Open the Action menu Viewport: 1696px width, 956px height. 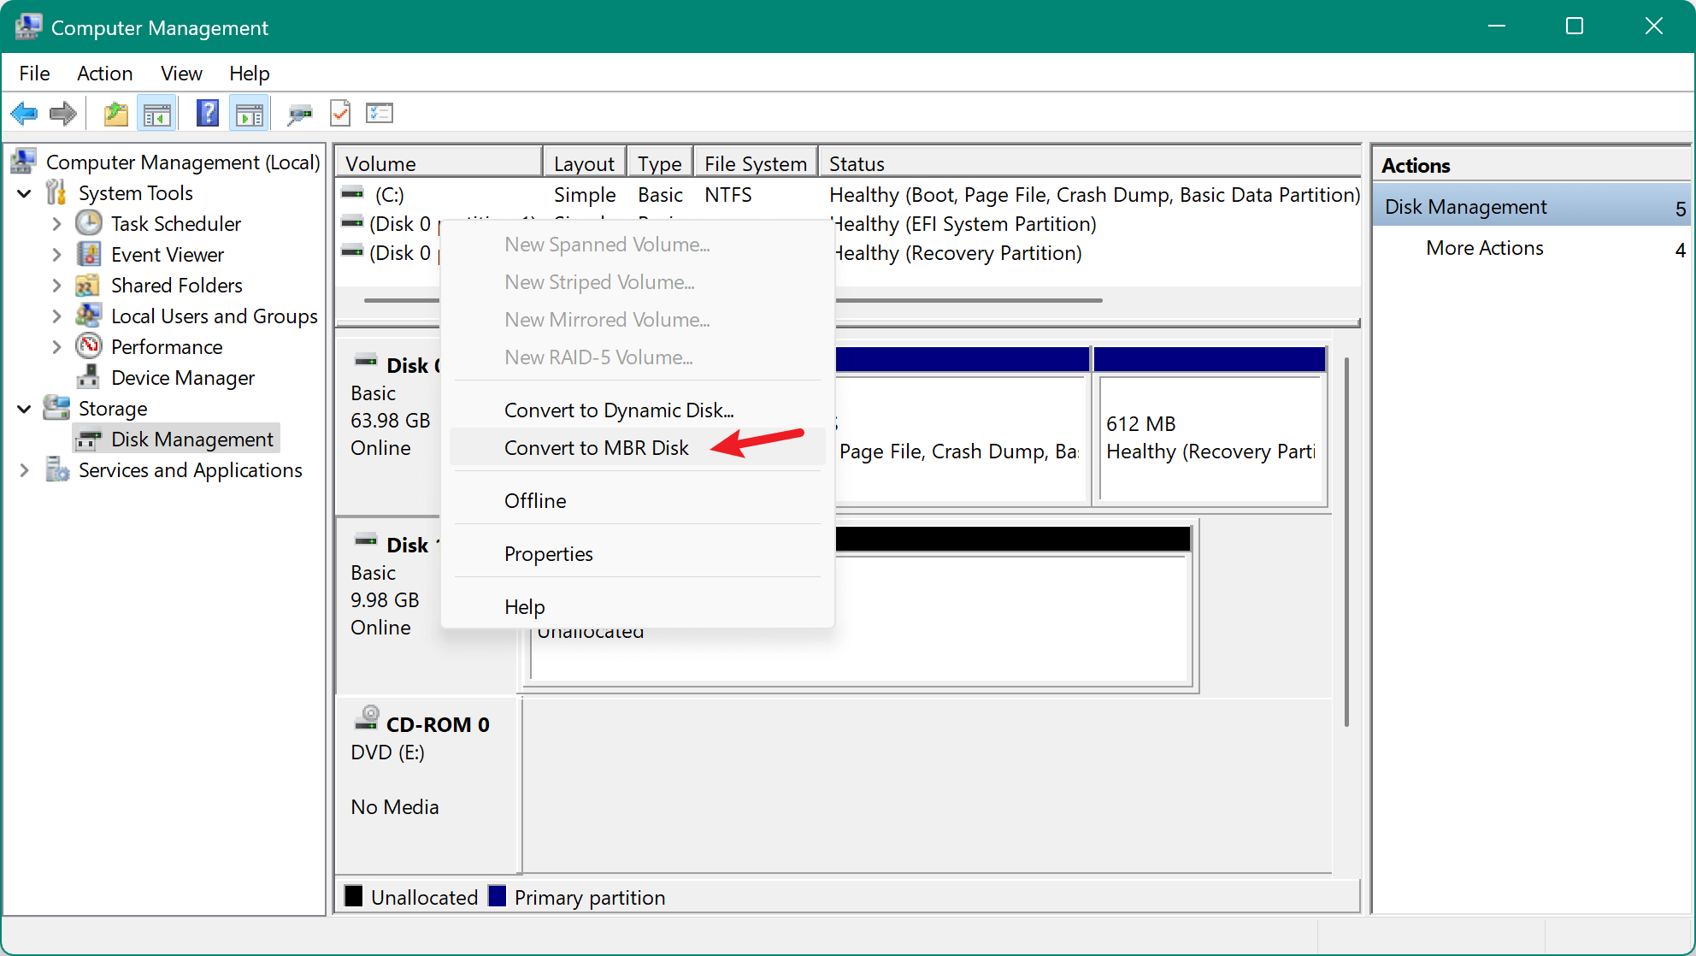(104, 74)
